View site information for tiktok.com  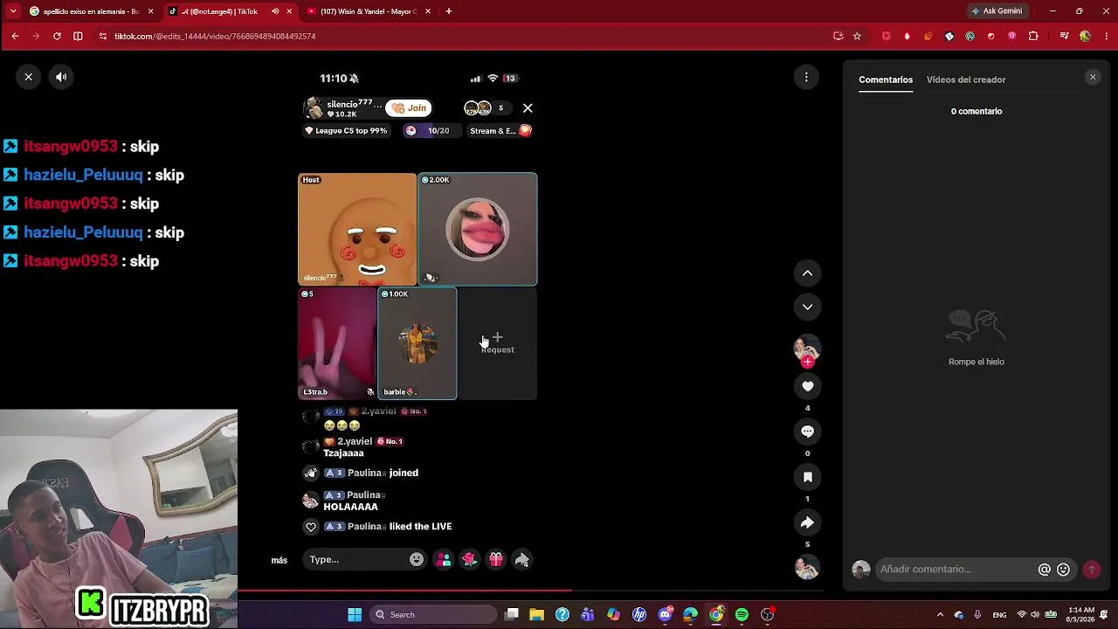coord(103,36)
